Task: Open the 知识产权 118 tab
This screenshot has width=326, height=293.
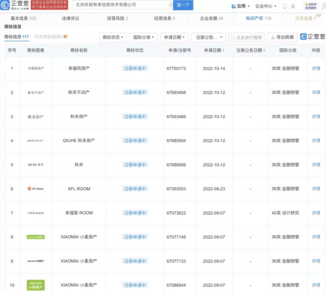Action: coord(259,18)
